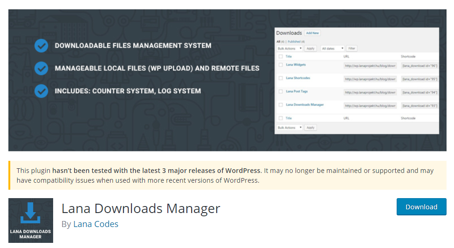Select the All filter link

[278, 41]
